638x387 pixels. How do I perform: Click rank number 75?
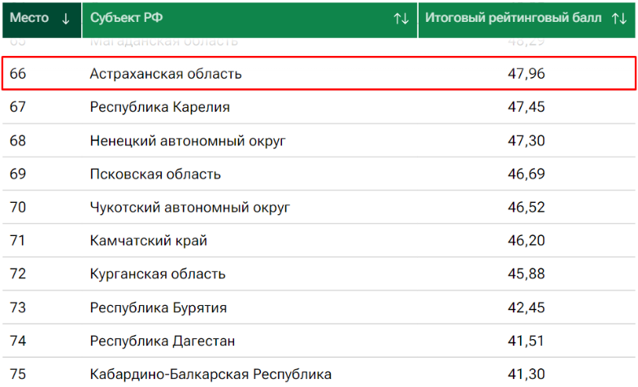18,374
